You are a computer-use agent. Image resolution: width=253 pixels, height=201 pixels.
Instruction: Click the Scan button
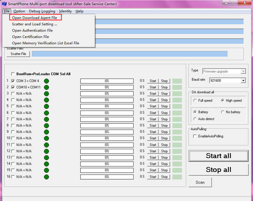pyautogui.click(x=200, y=182)
